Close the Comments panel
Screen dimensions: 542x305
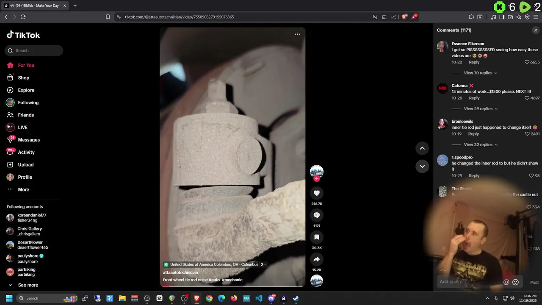click(x=536, y=30)
